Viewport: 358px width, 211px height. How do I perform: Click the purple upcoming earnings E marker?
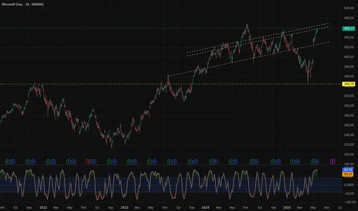tap(332, 162)
